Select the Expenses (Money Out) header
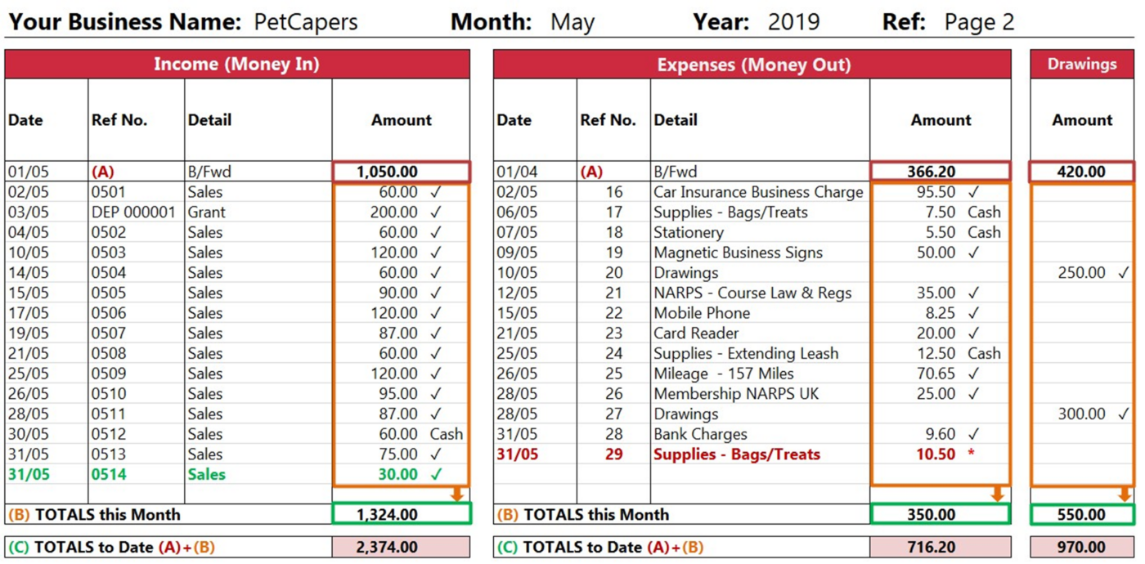 [752, 65]
